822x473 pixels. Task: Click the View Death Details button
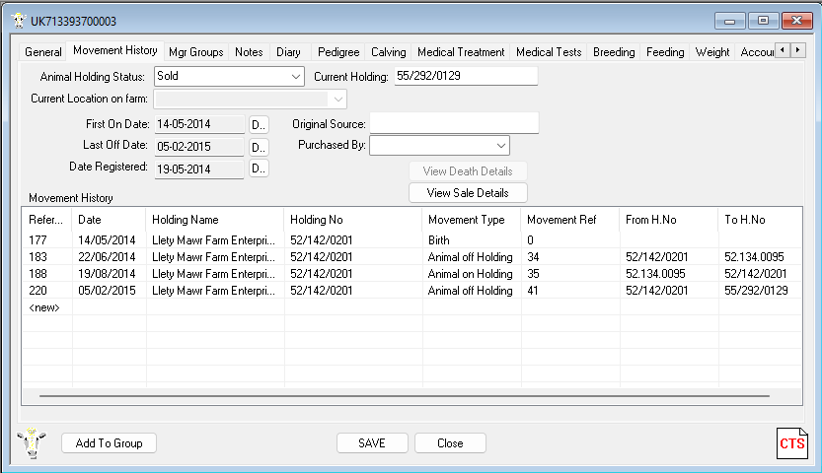pos(468,171)
